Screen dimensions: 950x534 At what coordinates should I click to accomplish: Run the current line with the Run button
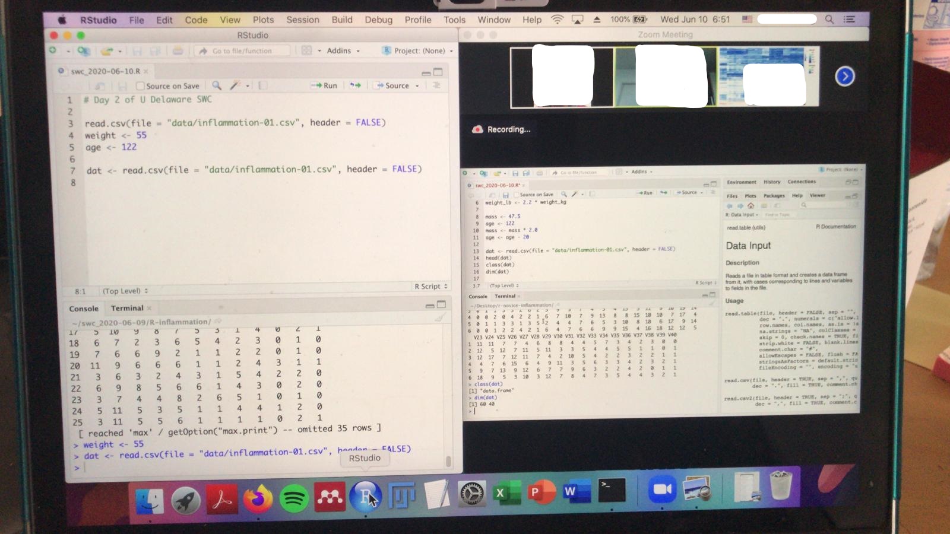[x=325, y=85]
